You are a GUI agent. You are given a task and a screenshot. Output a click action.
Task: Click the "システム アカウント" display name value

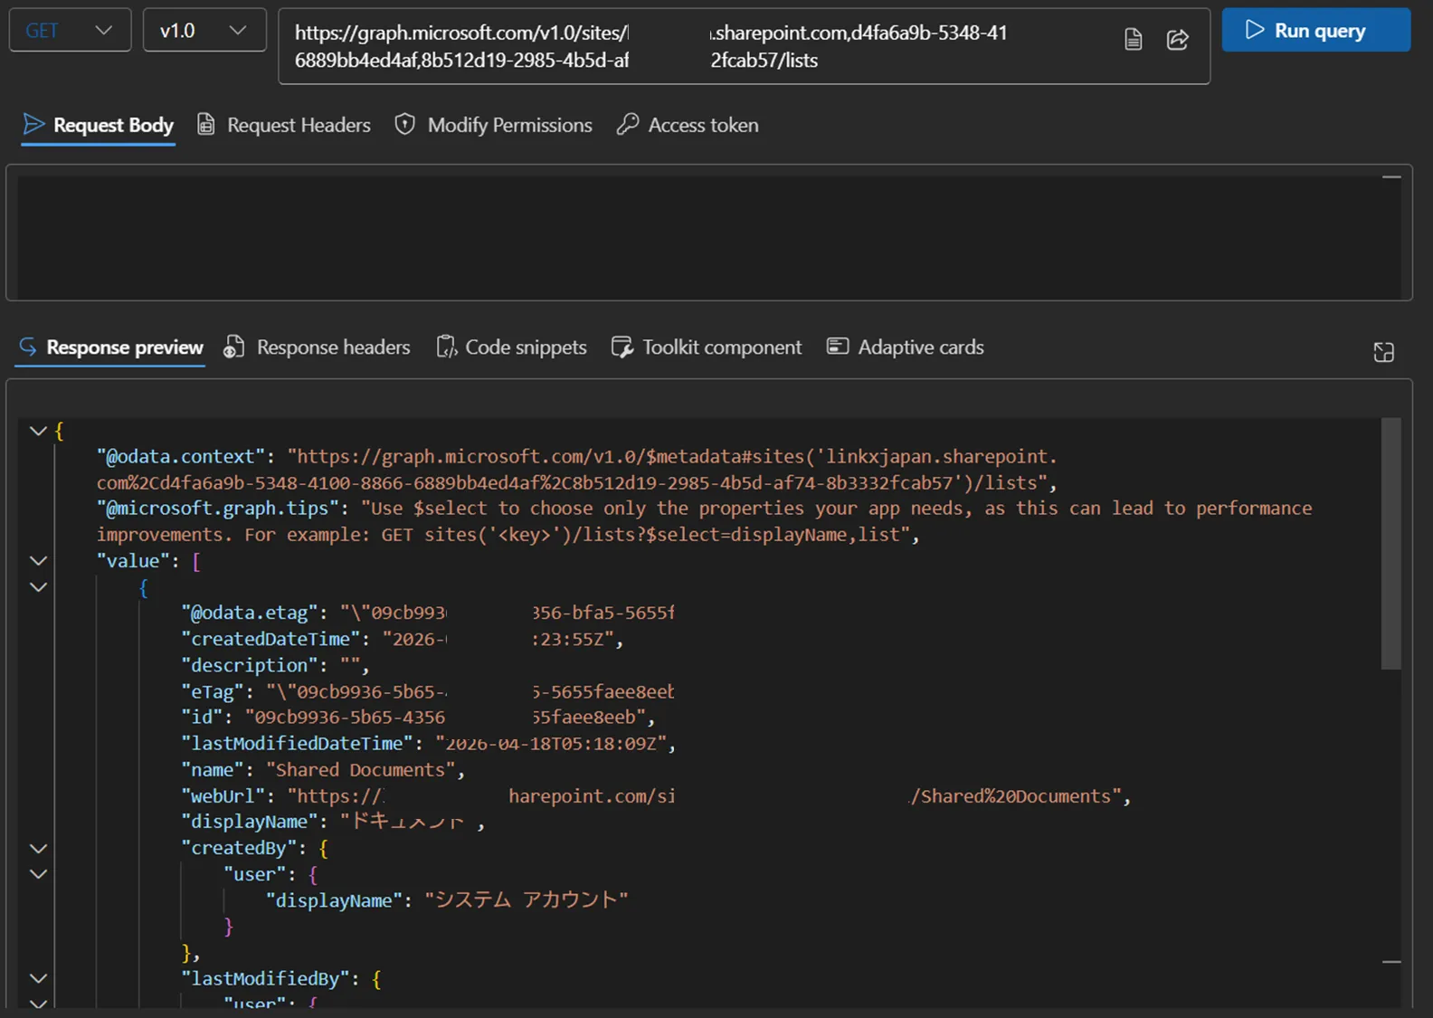(x=527, y=900)
